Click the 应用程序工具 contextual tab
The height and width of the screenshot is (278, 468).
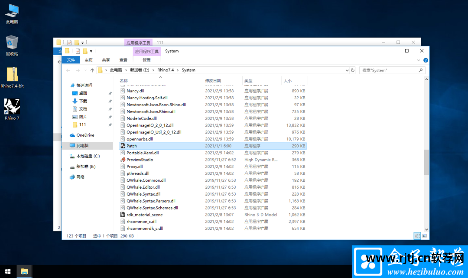click(147, 51)
